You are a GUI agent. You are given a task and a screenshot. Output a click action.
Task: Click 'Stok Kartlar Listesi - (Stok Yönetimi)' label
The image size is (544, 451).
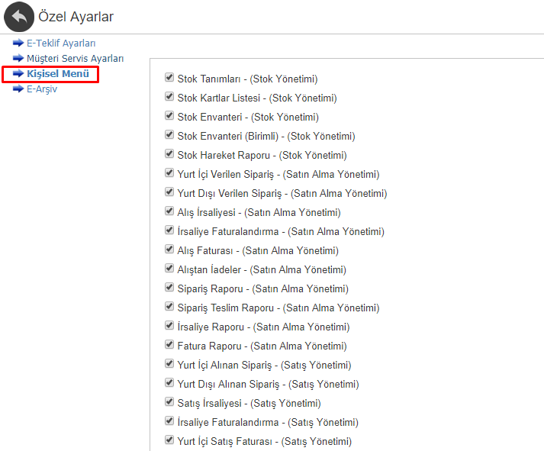257,98
